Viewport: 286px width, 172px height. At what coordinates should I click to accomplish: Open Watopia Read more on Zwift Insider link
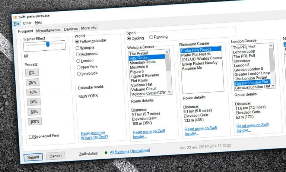[x=149, y=134]
